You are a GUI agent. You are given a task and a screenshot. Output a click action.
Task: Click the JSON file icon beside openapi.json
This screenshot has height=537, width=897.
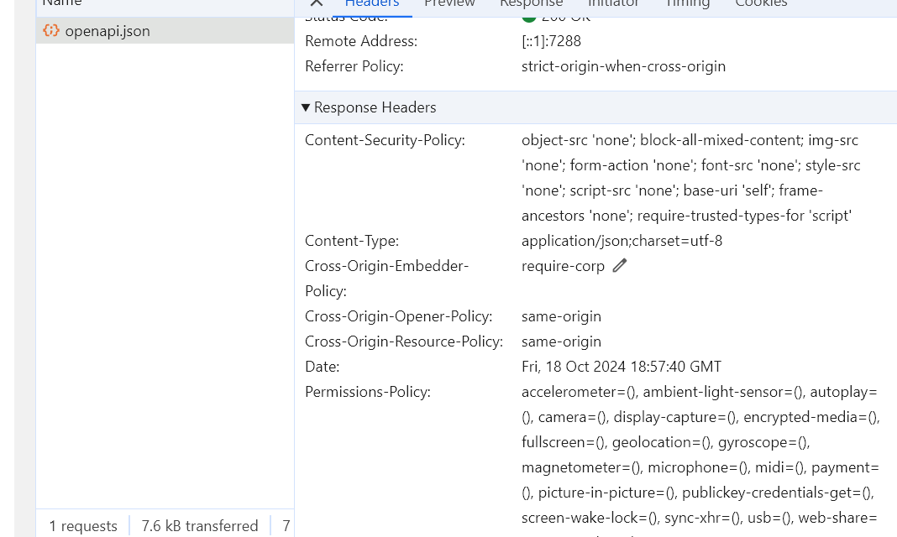click(x=51, y=31)
